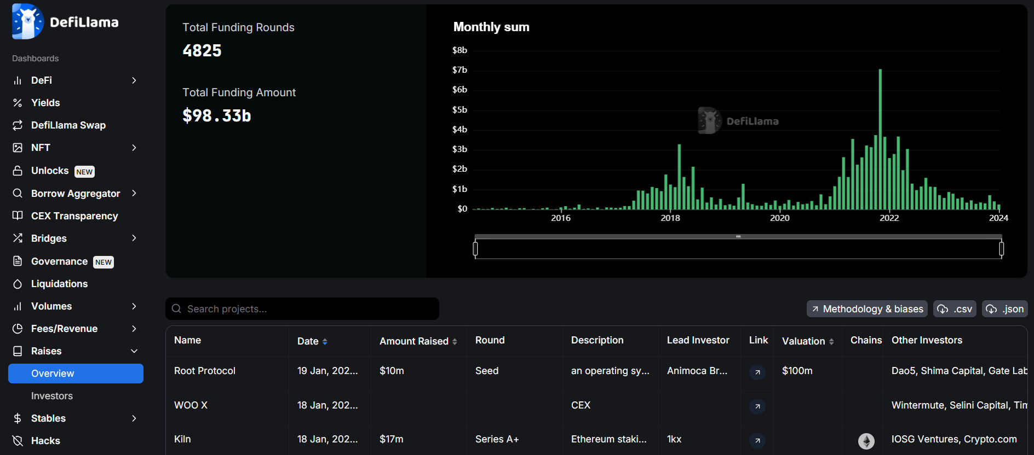Download the data as .csv

[955, 309]
